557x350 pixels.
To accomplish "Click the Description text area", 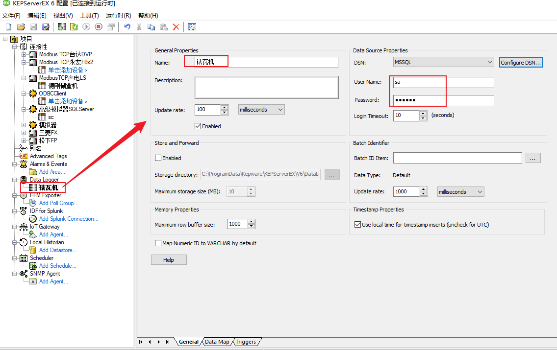I will 266,87.
